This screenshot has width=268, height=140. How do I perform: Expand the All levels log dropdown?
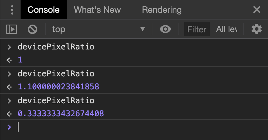(227, 29)
